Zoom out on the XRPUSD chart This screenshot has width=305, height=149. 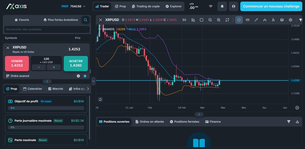tap(210, 20)
